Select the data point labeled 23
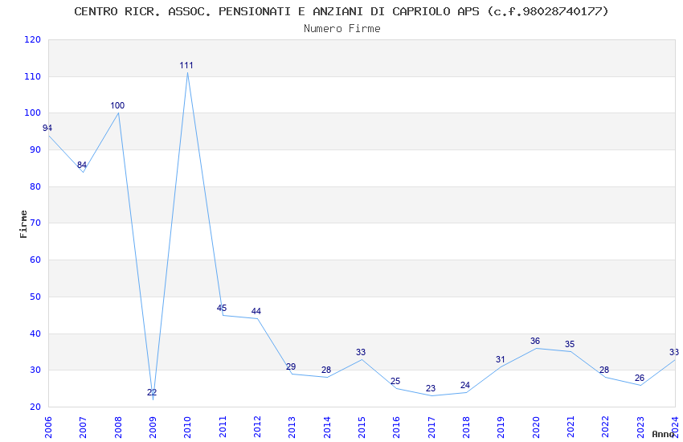The height and width of the screenshot is (442, 683). pos(431,388)
